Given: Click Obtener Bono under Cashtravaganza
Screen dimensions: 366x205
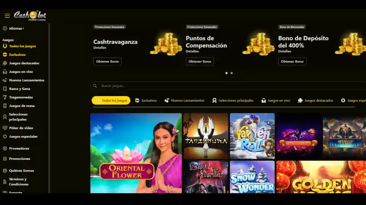Looking at the screenshot, I should pos(108,61).
